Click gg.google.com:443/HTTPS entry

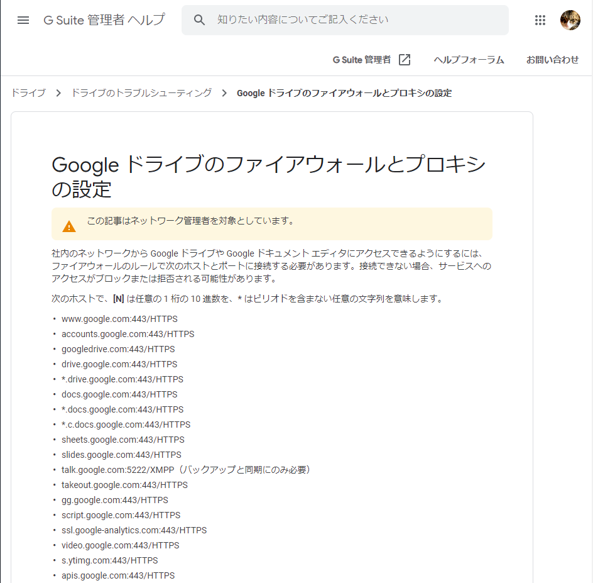[x=114, y=501]
